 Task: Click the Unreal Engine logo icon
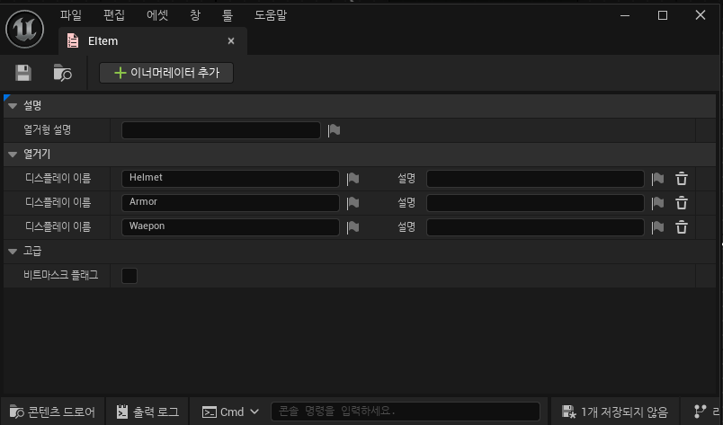pyautogui.click(x=25, y=29)
